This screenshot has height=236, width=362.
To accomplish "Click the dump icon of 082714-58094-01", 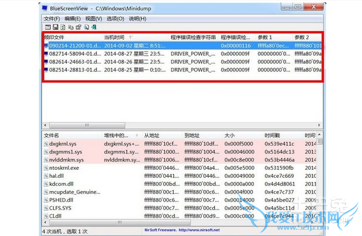I will click(x=46, y=54).
